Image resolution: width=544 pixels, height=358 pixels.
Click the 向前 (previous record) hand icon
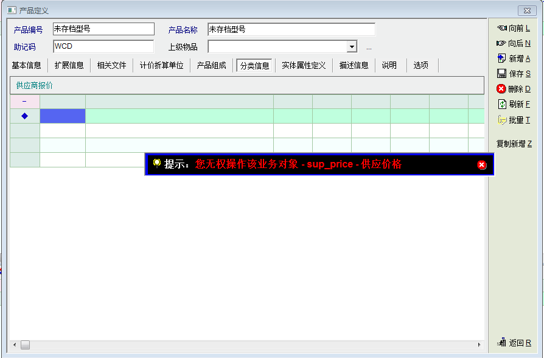click(x=502, y=28)
